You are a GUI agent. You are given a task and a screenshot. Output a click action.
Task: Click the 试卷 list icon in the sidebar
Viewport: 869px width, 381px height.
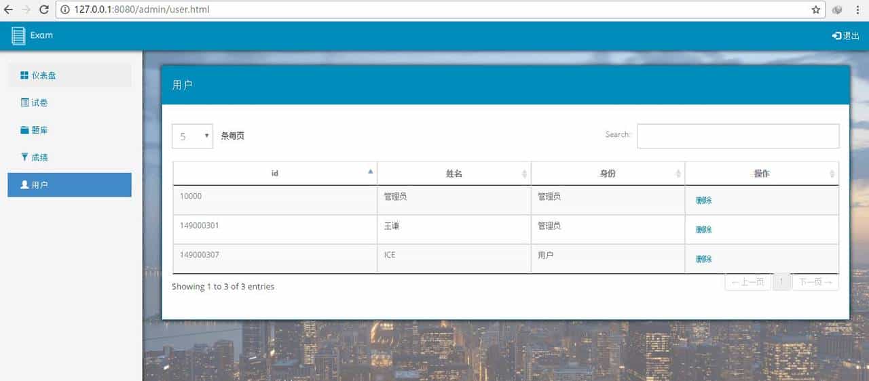click(24, 102)
